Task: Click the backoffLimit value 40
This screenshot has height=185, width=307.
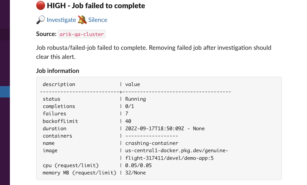Action: coord(128,121)
